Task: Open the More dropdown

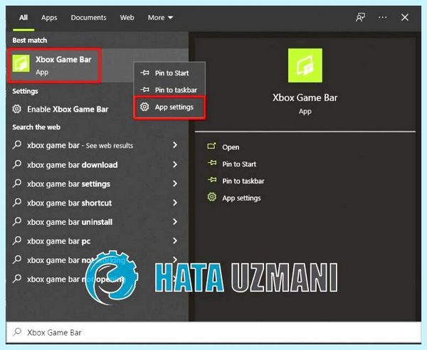Action: pyautogui.click(x=160, y=18)
